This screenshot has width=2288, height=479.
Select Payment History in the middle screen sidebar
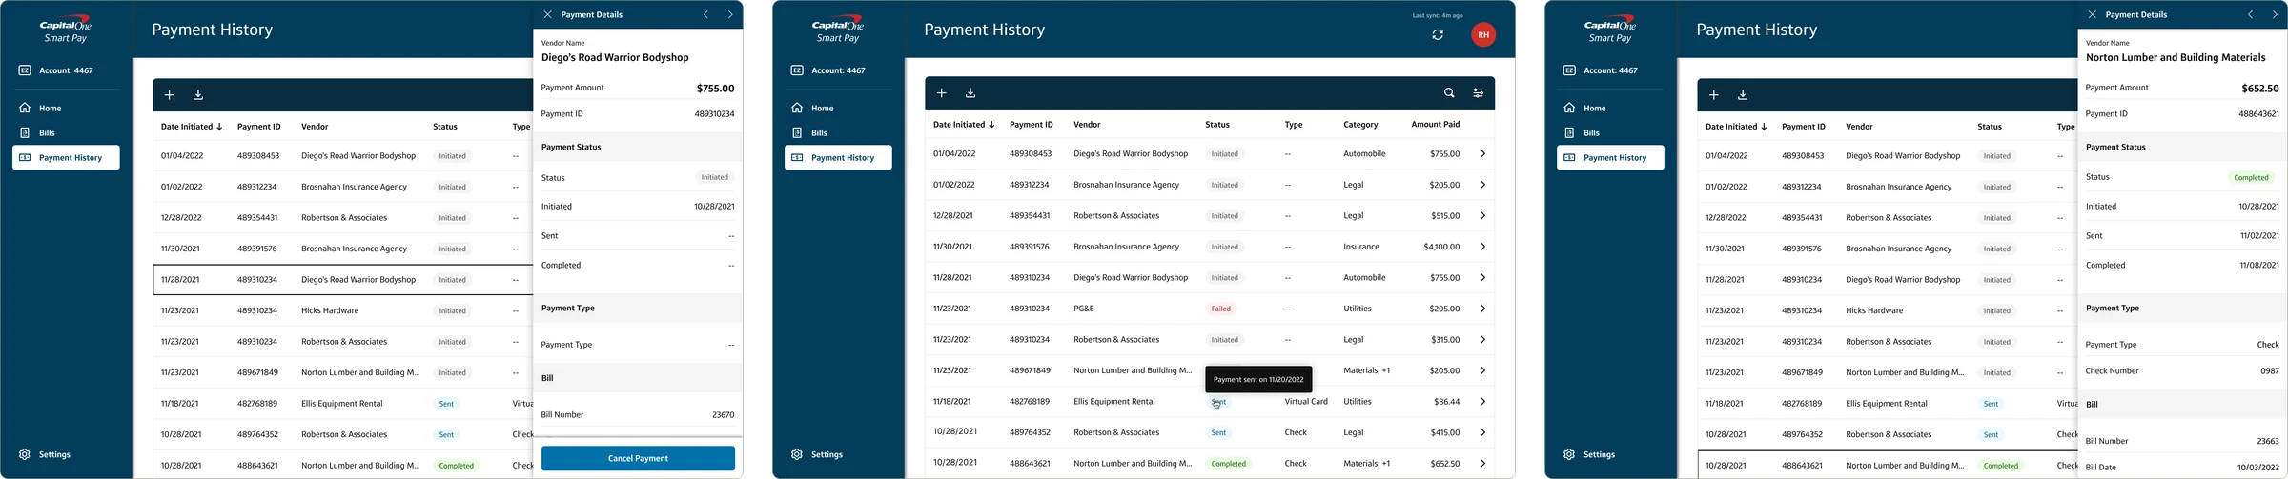(838, 157)
